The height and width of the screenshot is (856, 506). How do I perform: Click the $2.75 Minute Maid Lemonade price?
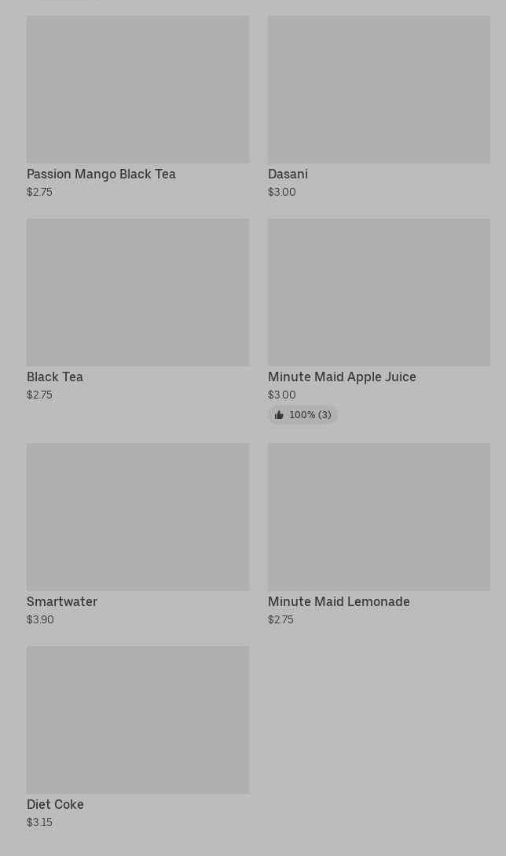280,619
